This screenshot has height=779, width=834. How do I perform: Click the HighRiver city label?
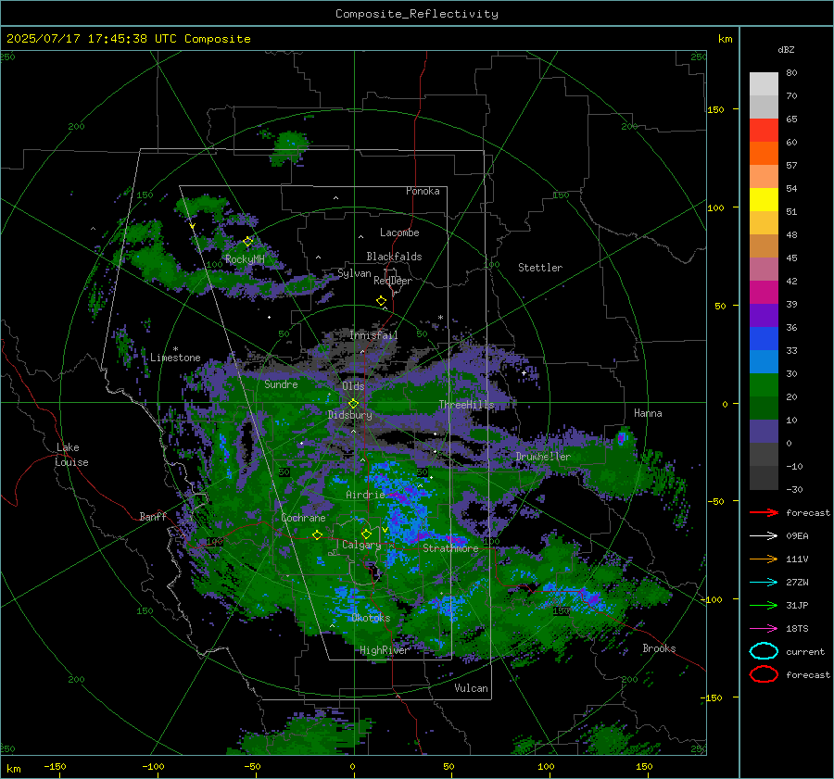click(x=384, y=650)
